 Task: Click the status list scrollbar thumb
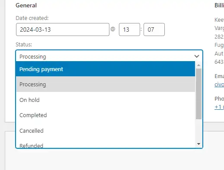pyautogui.click(x=198, y=94)
